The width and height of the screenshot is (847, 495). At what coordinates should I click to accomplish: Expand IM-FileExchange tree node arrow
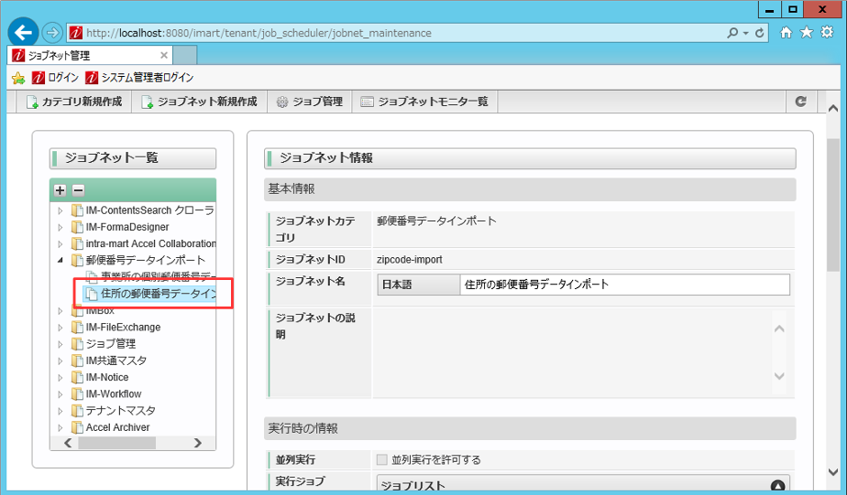tap(60, 328)
